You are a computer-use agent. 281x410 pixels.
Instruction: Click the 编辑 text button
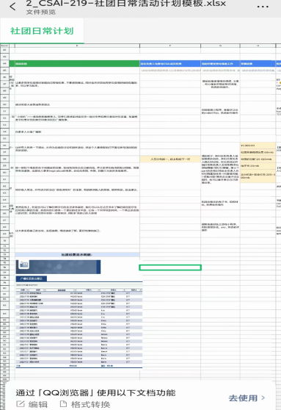[38, 404]
